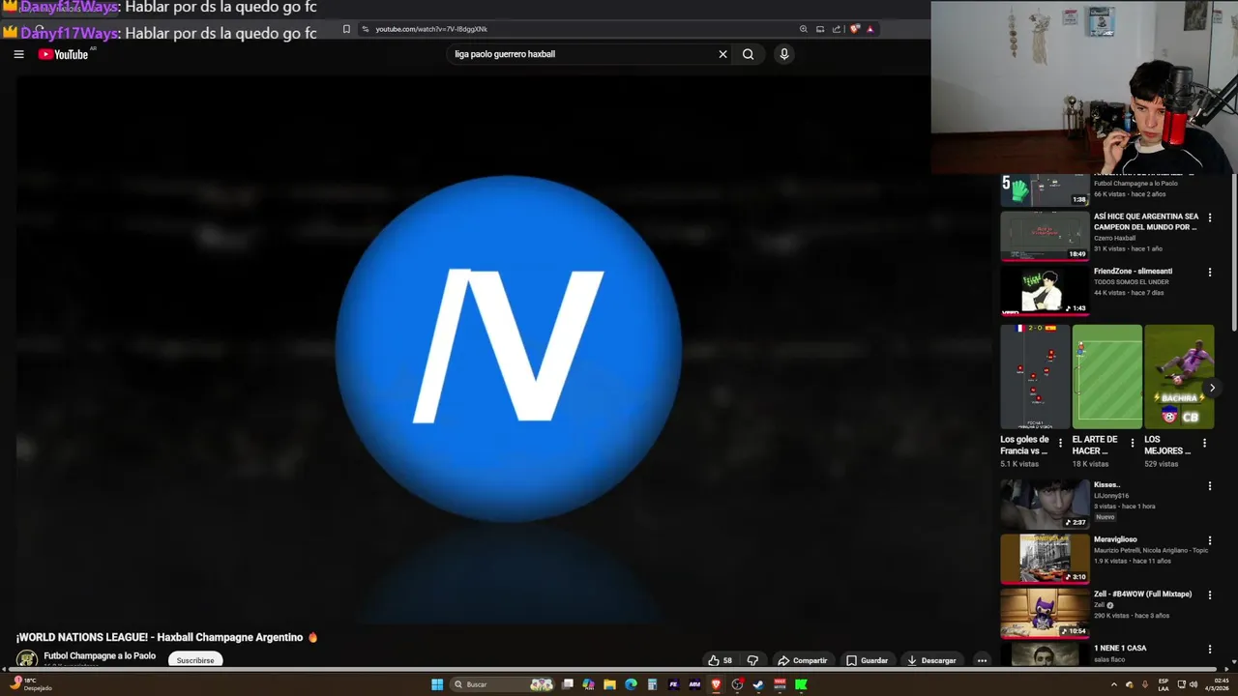
Task: Open the YouTube hamburger guide menu
Action: tap(18, 54)
